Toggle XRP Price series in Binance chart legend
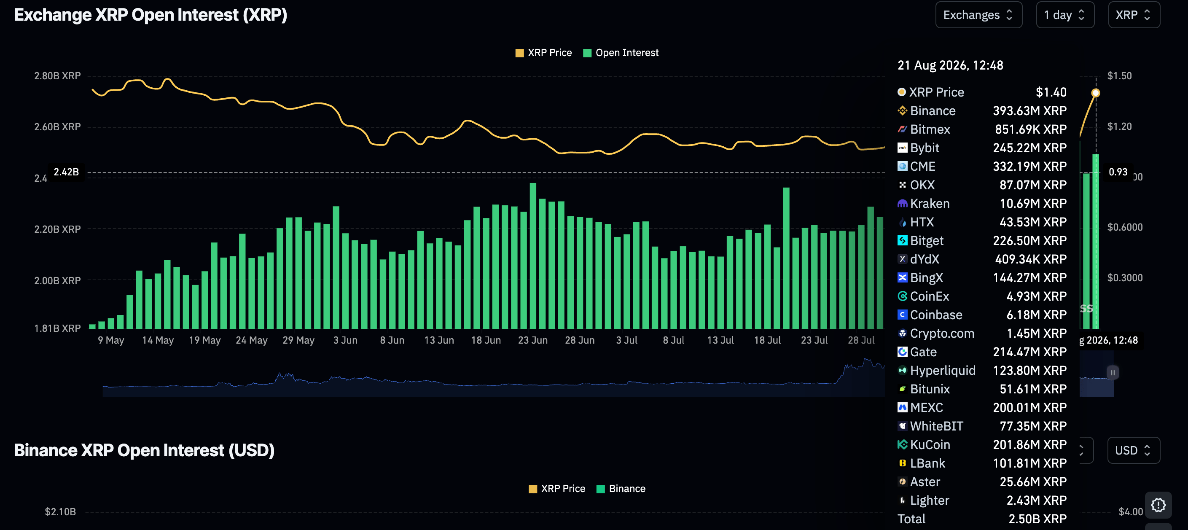The height and width of the screenshot is (530, 1188). coord(556,489)
